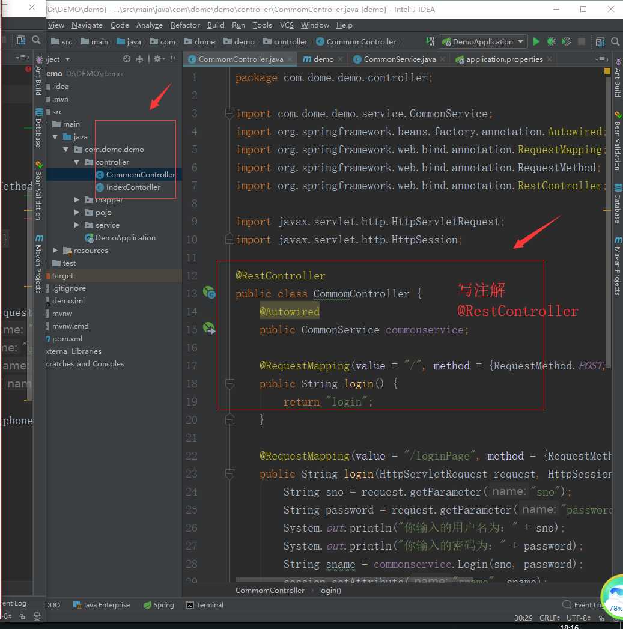Click the lock read-only icon in the status bar
This screenshot has height=629, width=623.
pyautogui.click(x=601, y=618)
